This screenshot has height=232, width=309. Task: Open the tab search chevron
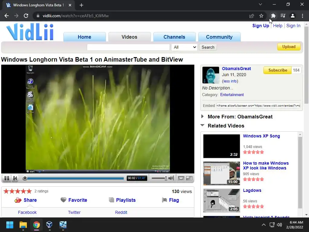[x=260, y=4]
